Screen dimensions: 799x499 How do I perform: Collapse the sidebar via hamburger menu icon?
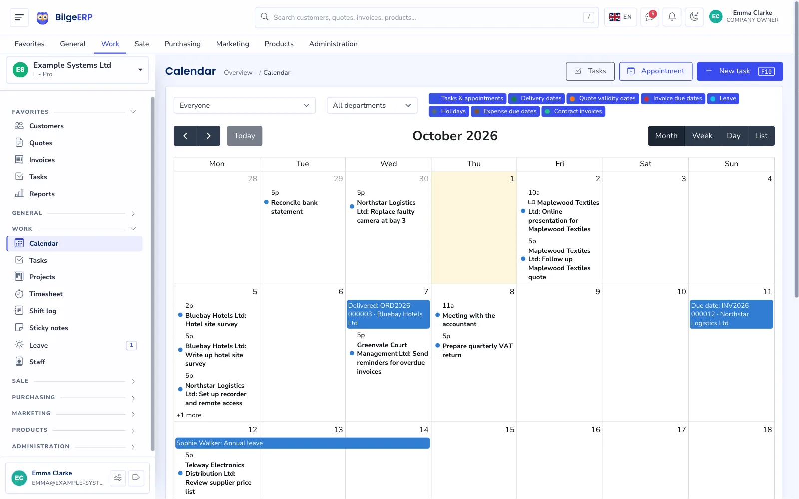[x=19, y=17]
